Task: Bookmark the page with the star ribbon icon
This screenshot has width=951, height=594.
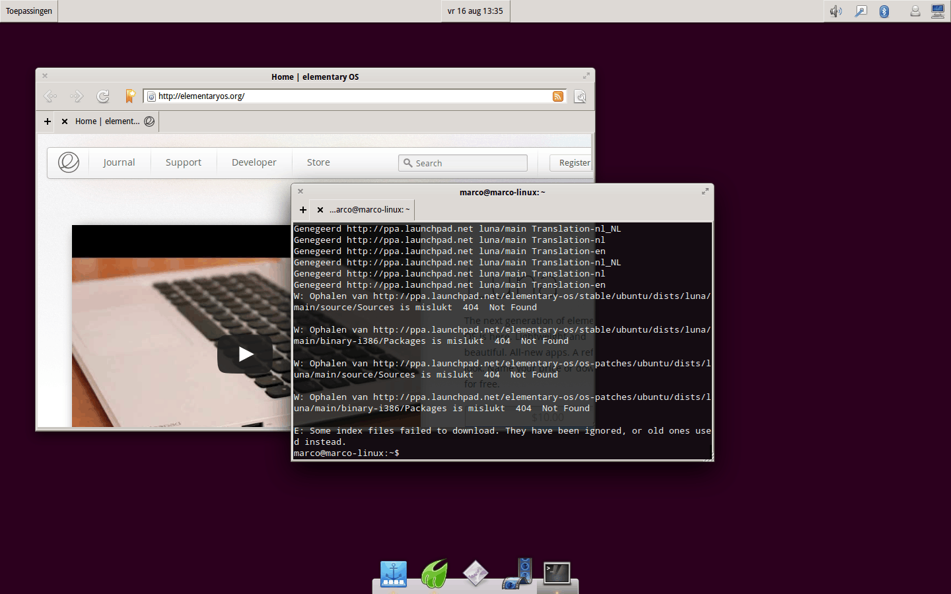Action: tap(131, 96)
